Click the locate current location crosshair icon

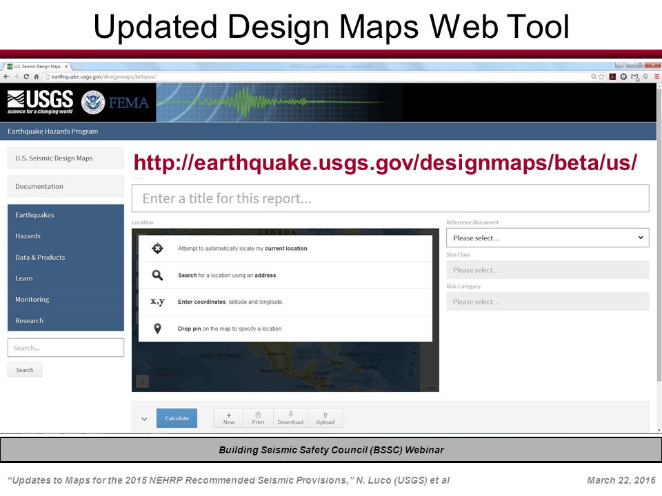point(157,249)
